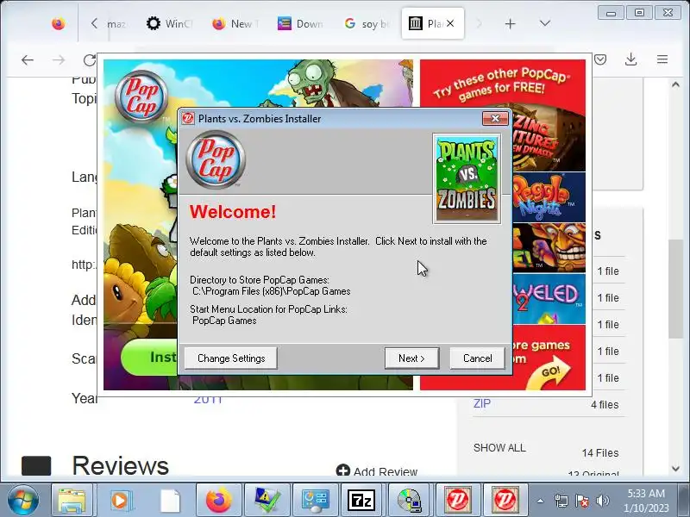Click the network tray icon
690x517 pixels.
click(561, 501)
